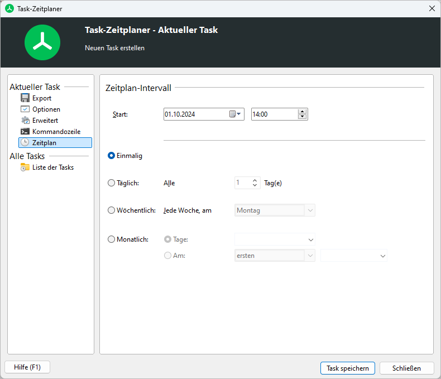Image resolution: width=441 pixels, height=379 pixels.
Task: Click the Kommandozeile terminal icon
Action: (25, 132)
